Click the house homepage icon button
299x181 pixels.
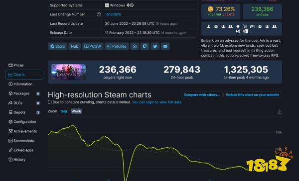coord(135,46)
